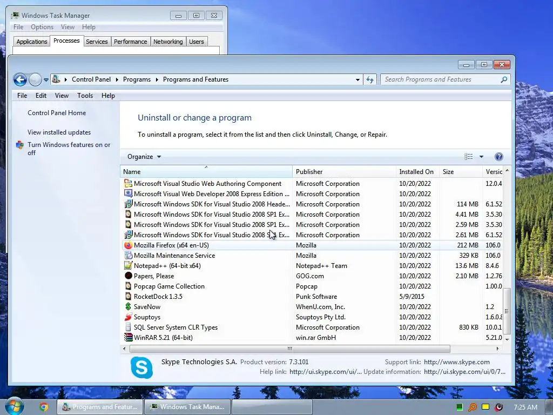Open Options menu in Task Manager
Viewport: 553px width, 415px height.
click(x=42, y=27)
